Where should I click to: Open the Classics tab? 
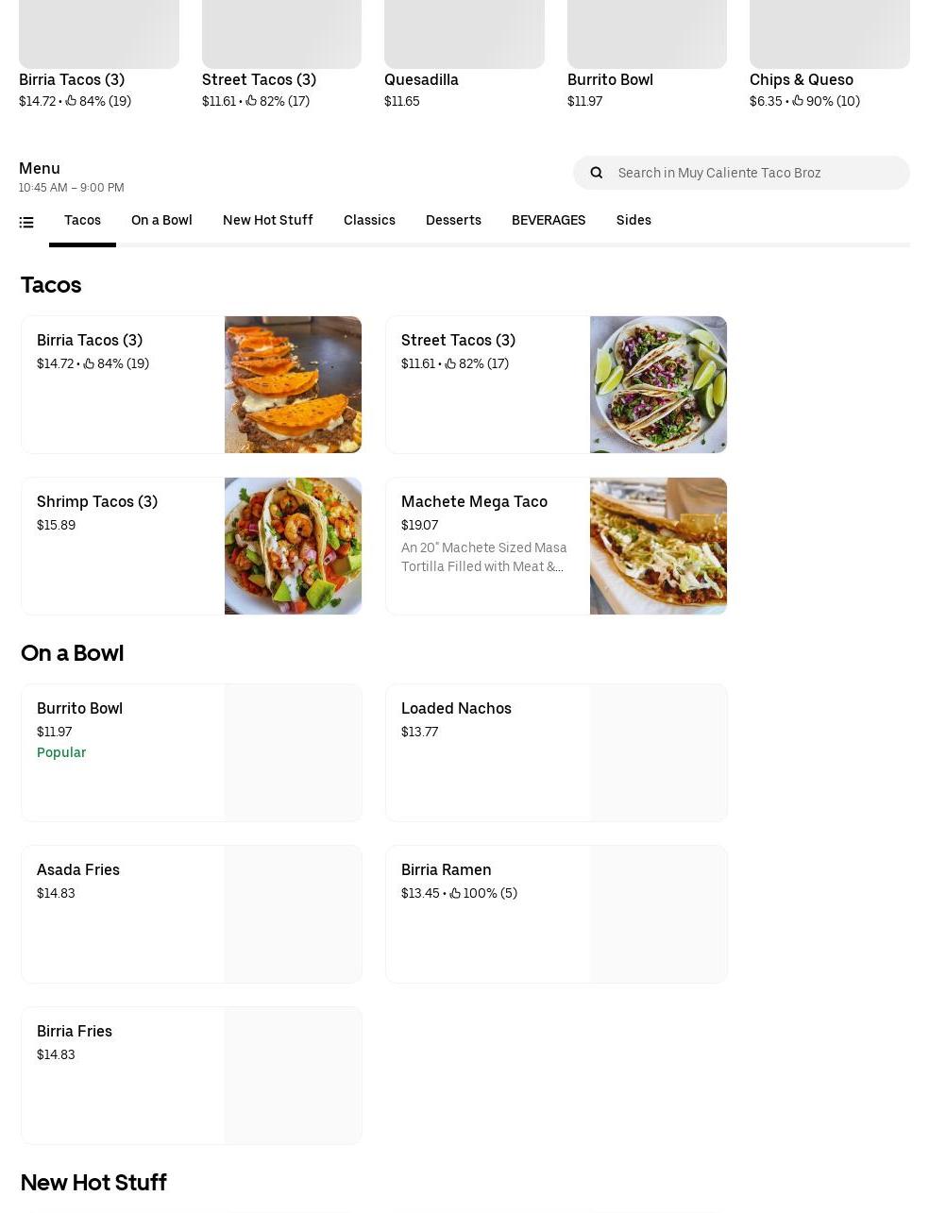click(369, 220)
